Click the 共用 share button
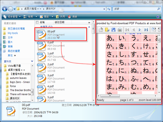163x122 pixels. point(60,17)
